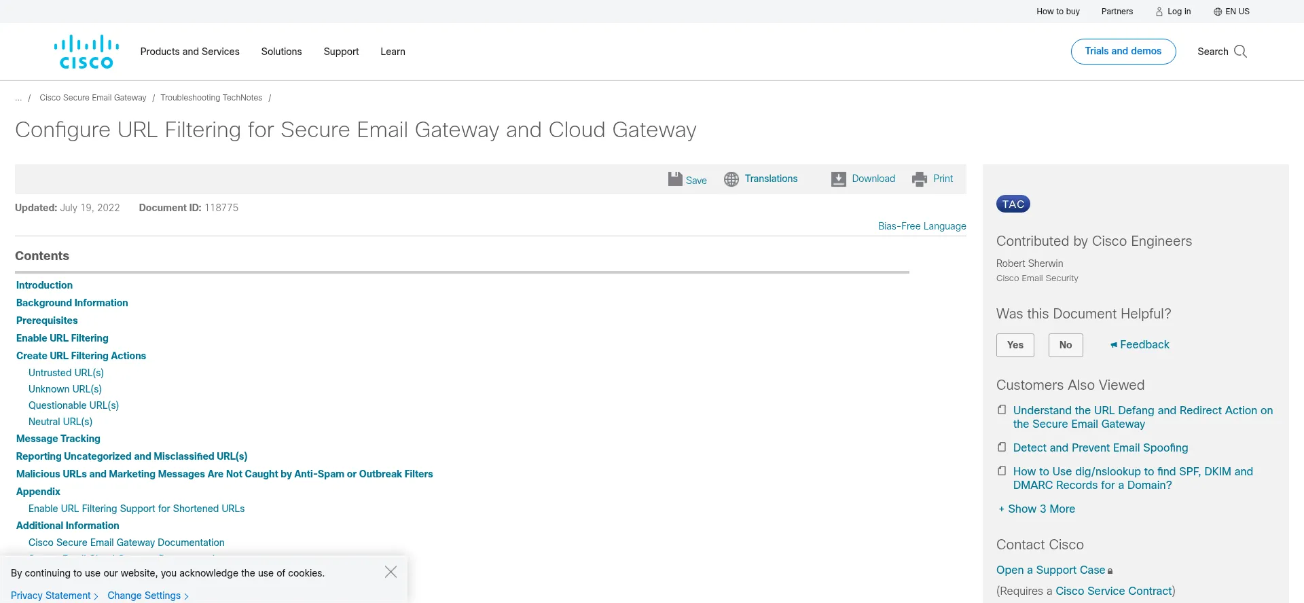Viewport: 1304px width, 603px height.
Task: Open the Learn menu
Action: point(393,52)
